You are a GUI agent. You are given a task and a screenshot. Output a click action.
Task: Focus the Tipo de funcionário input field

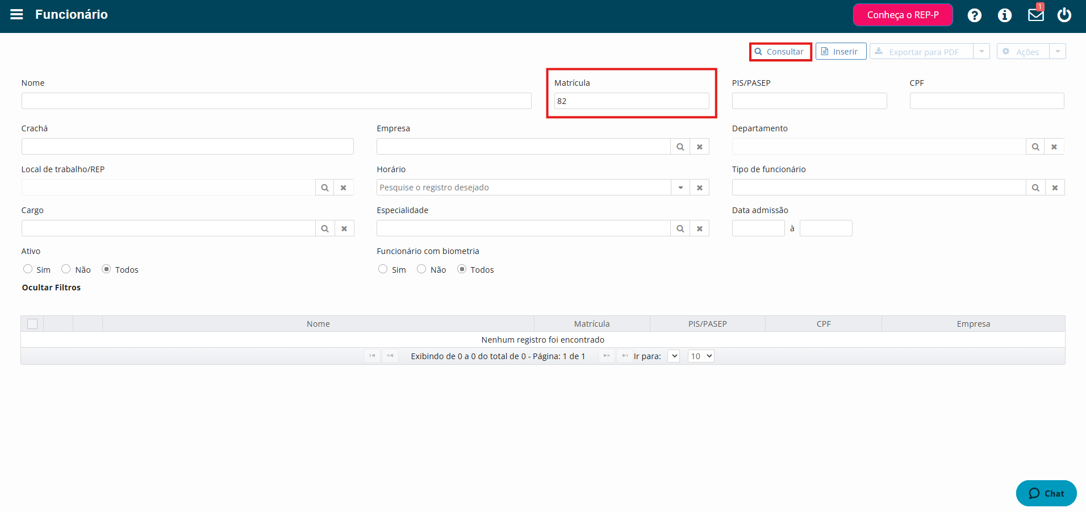point(879,188)
